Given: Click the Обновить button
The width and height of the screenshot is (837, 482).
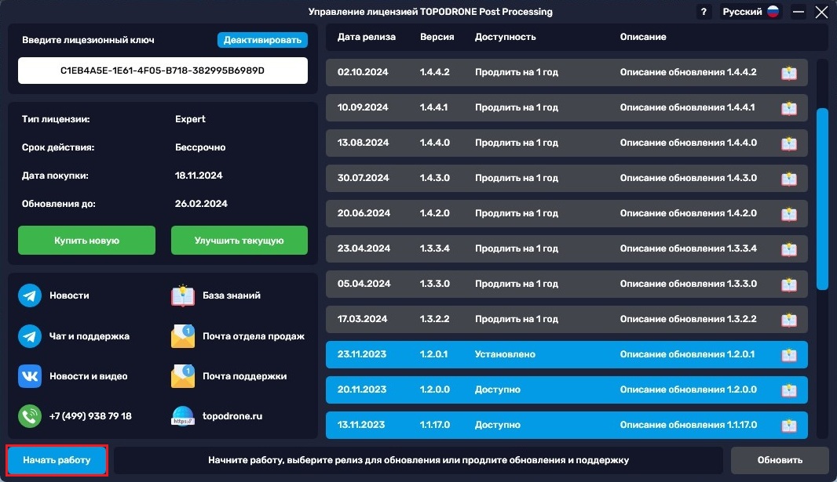Looking at the screenshot, I should click(780, 460).
